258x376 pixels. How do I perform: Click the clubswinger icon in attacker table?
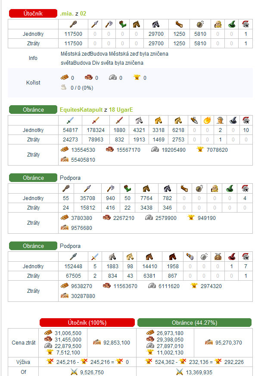click(x=73, y=24)
